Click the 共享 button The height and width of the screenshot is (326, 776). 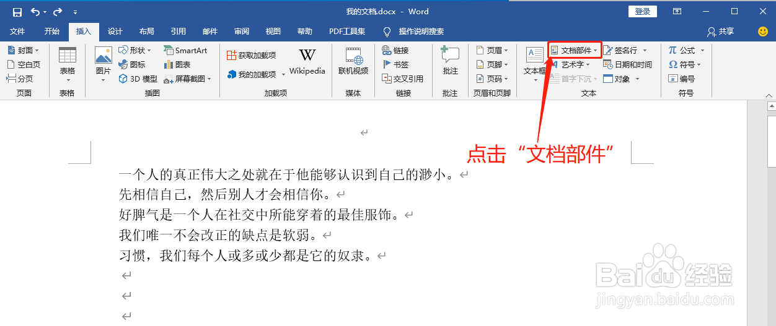coord(721,32)
